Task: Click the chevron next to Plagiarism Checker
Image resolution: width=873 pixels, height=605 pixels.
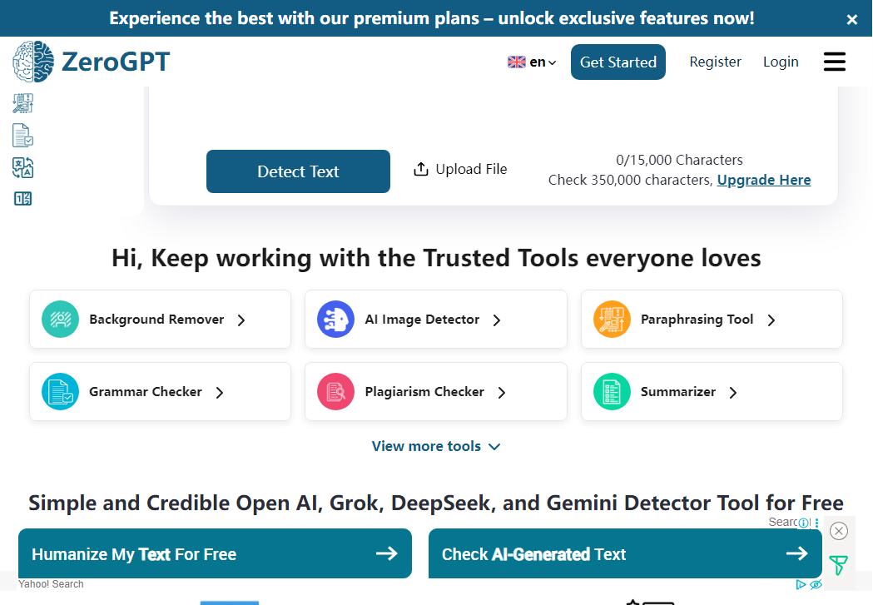Action: (x=502, y=393)
